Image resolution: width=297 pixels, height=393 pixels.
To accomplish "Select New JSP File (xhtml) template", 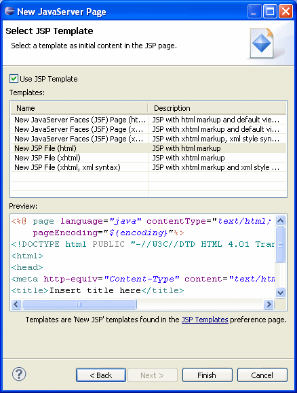I will [x=148, y=158].
